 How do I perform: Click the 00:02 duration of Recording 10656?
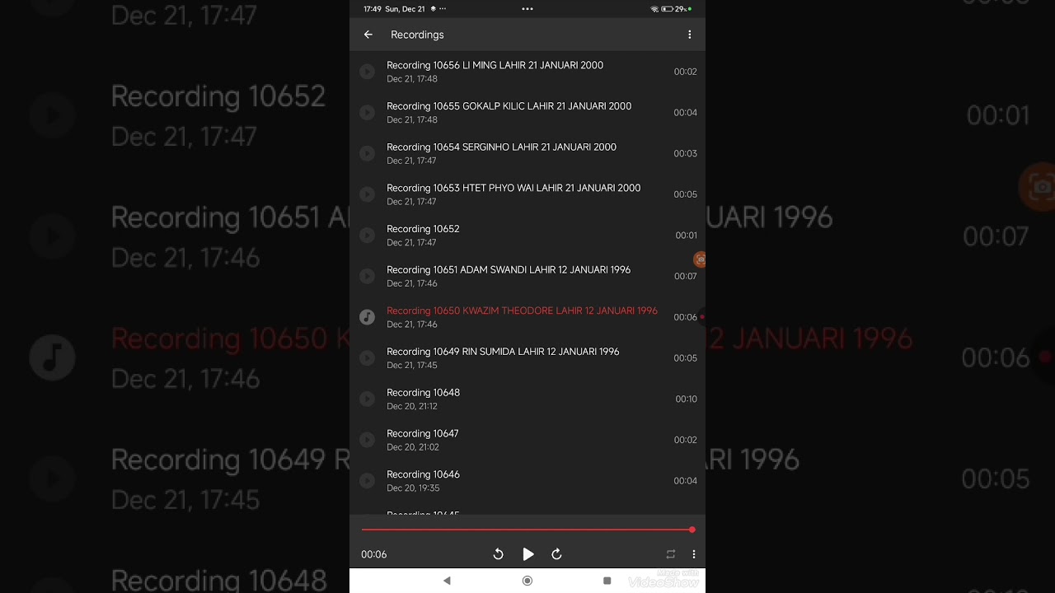tap(685, 72)
